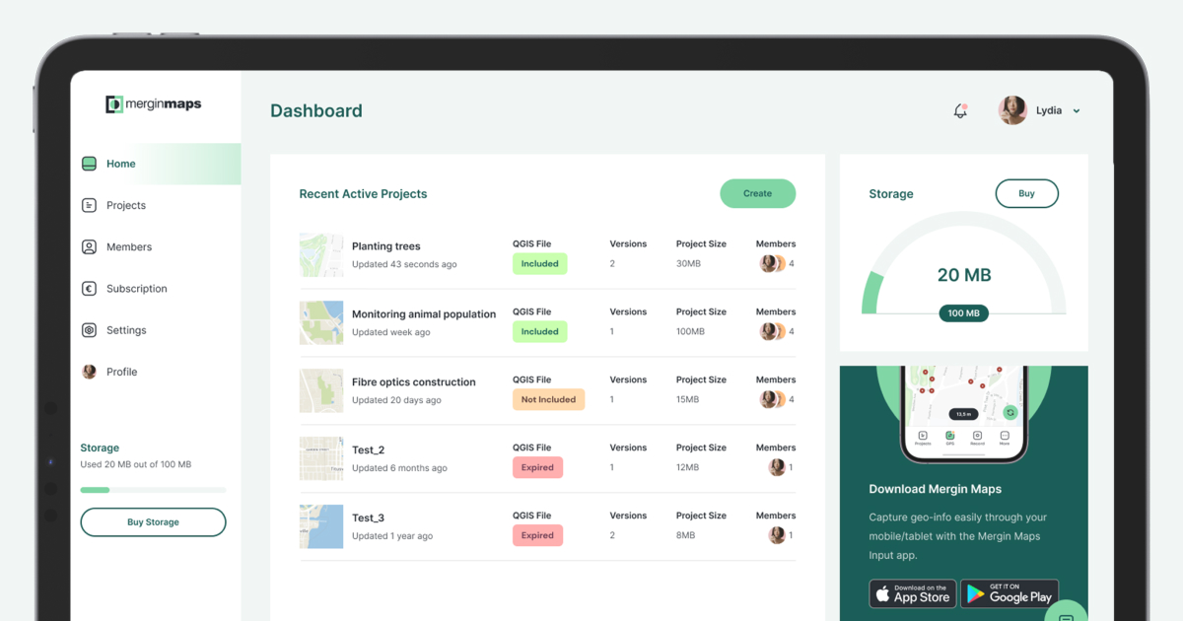Click the Buy button in the Storage panel
Screen dimensions: 1183x621
(x=1026, y=193)
